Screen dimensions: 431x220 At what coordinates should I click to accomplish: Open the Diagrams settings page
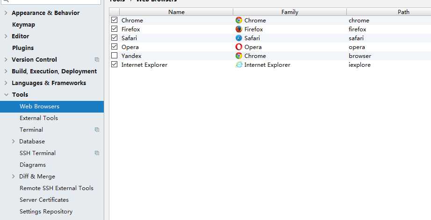(33, 165)
